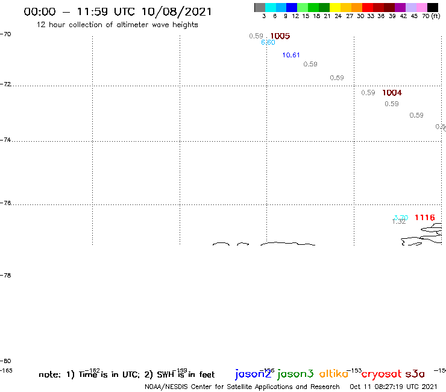
Task: Select the cyan '3.70' wave height value
Action: click(401, 218)
